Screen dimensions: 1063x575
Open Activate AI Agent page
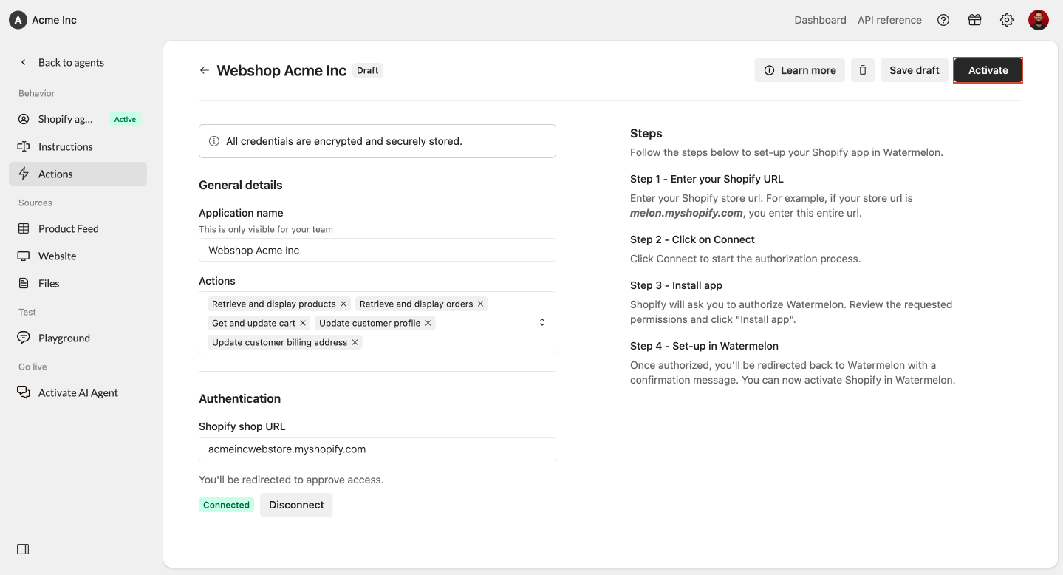(x=78, y=392)
